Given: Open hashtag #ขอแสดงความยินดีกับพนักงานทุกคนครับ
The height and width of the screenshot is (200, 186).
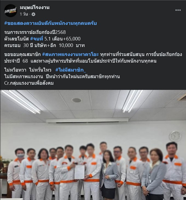Looking at the screenshot, I should (x=51, y=23).
